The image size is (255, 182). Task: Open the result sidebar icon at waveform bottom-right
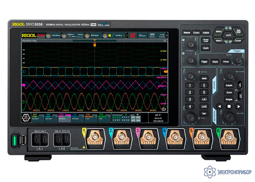pos(164,109)
